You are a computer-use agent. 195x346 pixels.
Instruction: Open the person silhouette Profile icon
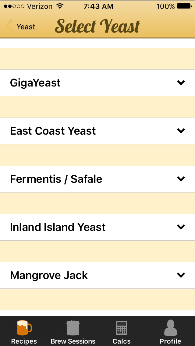tap(171, 328)
